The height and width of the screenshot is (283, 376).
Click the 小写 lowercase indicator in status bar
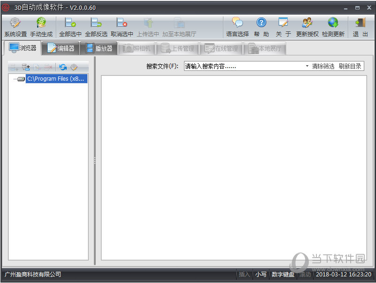(x=261, y=275)
